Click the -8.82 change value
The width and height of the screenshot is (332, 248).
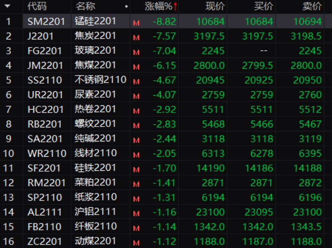point(164,22)
